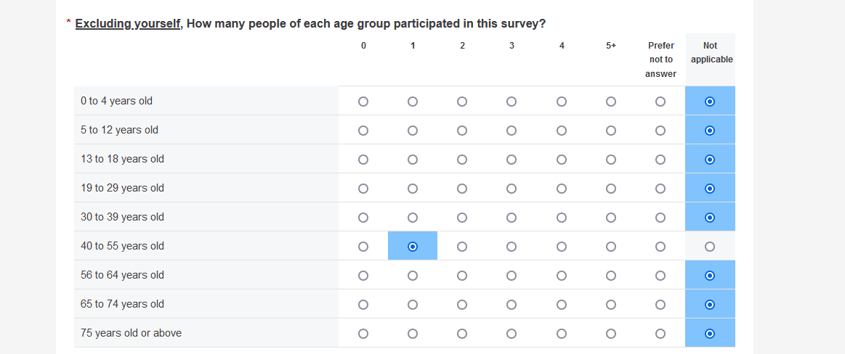Viewport: 845px width, 354px height.
Task: Select 4 for 75 years old or above
Action: 562,334
